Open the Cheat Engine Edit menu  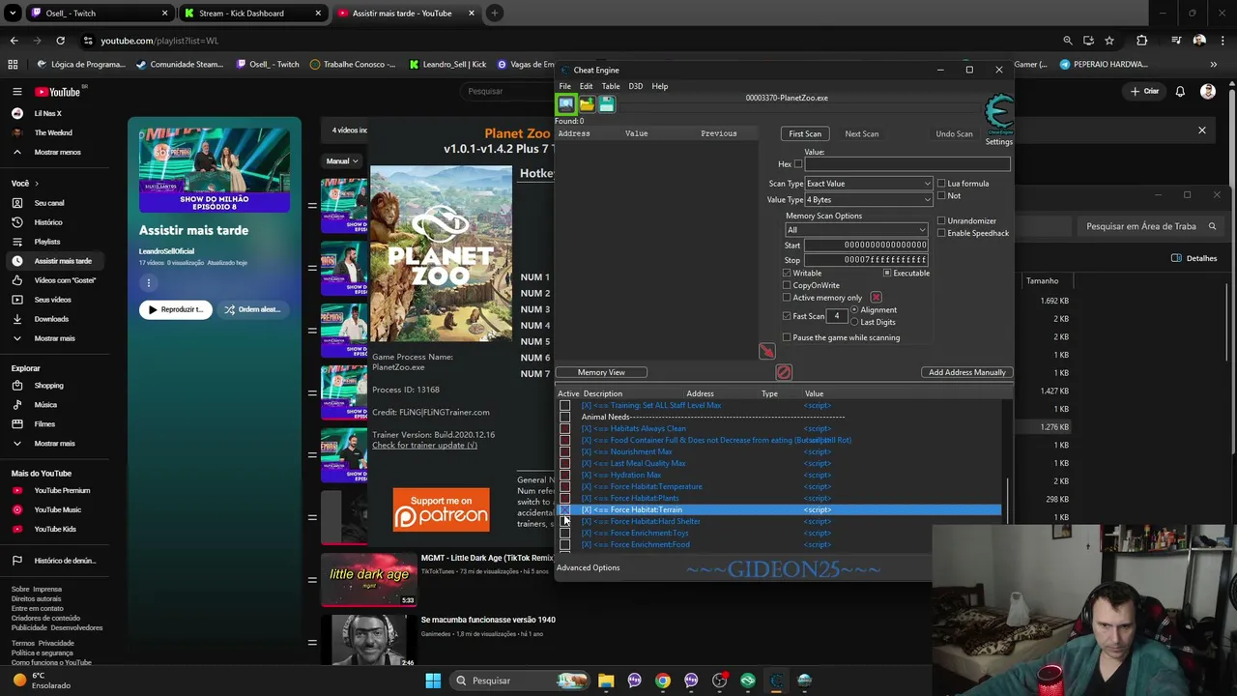point(587,86)
